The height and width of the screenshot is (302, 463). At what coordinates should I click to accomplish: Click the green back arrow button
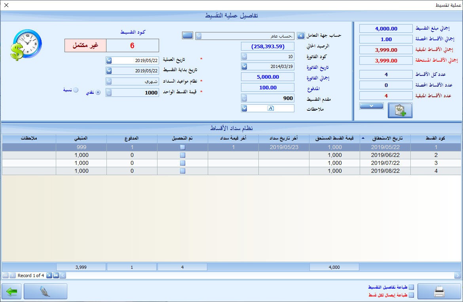(x=11, y=291)
